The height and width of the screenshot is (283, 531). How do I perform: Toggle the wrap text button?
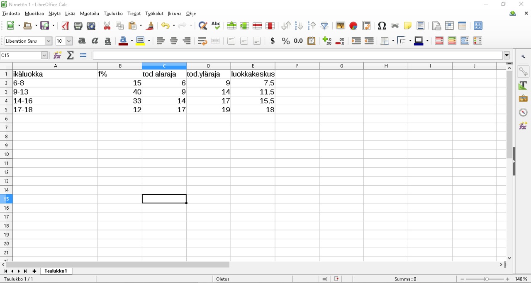coord(202,41)
